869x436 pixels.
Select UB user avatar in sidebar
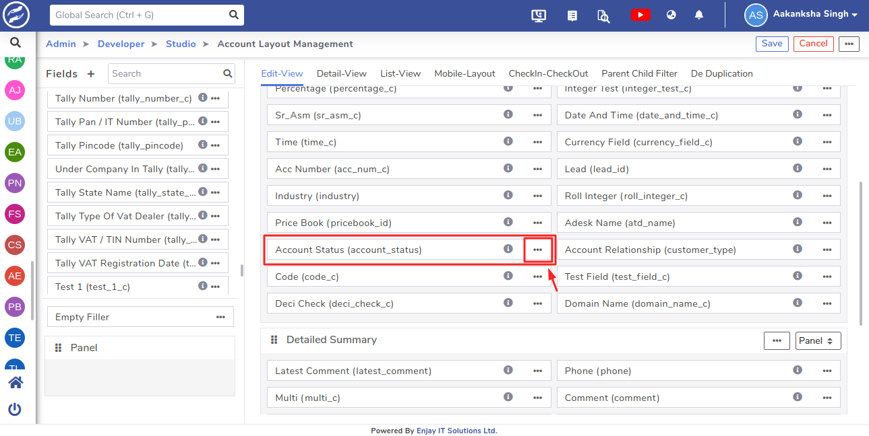coord(15,121)
